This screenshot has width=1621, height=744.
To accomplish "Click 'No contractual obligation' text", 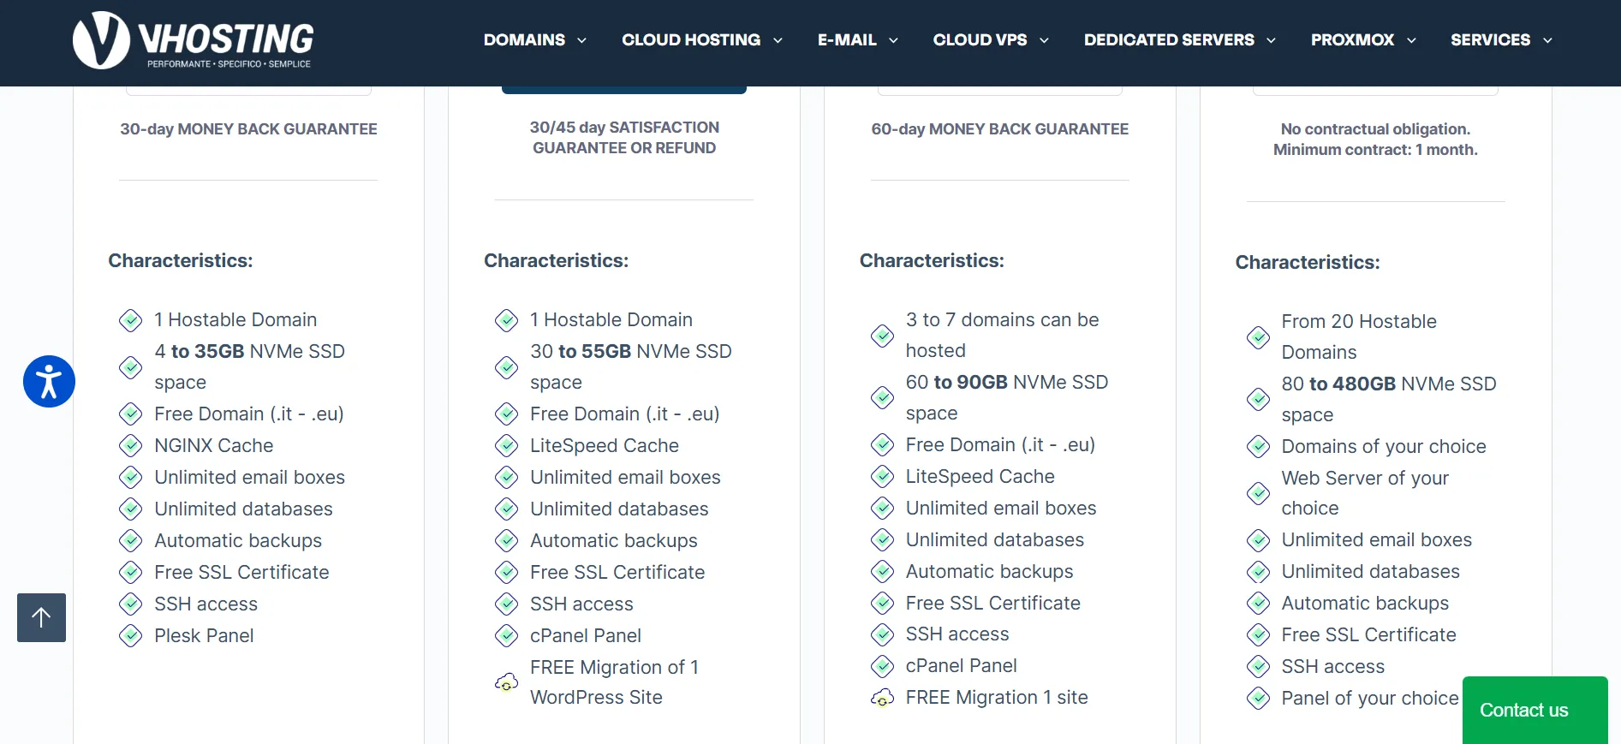I will click(x=1375, y=129).
